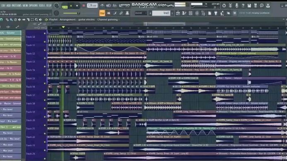287x161 pixels.
Task: Click the question mark help icon
Action: click(243, 6)
